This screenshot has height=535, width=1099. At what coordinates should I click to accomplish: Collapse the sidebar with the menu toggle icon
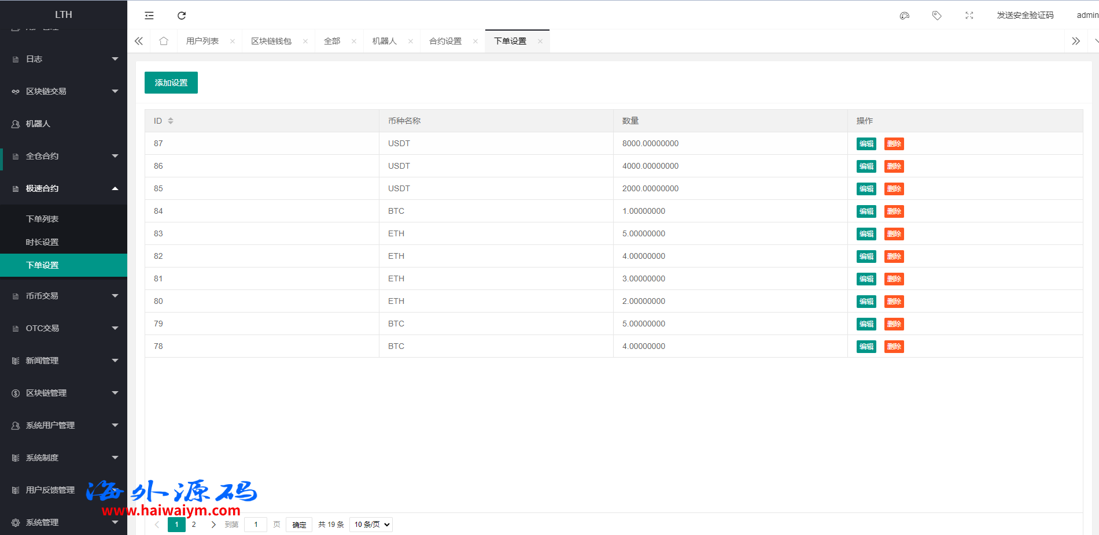tap(149, 16)
